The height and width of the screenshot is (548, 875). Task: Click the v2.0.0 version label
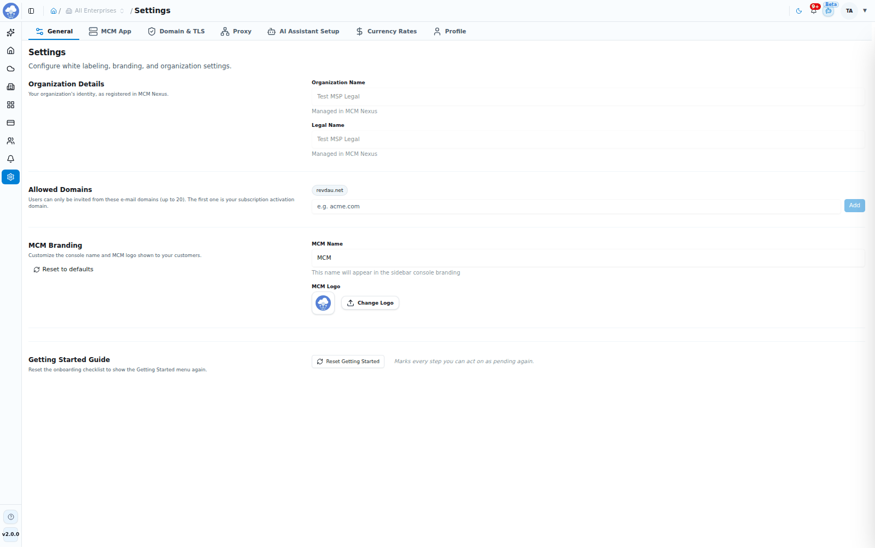pyautogui.click(x=11, y=534)
